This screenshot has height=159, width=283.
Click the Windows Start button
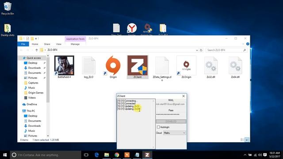coord(5,155)
